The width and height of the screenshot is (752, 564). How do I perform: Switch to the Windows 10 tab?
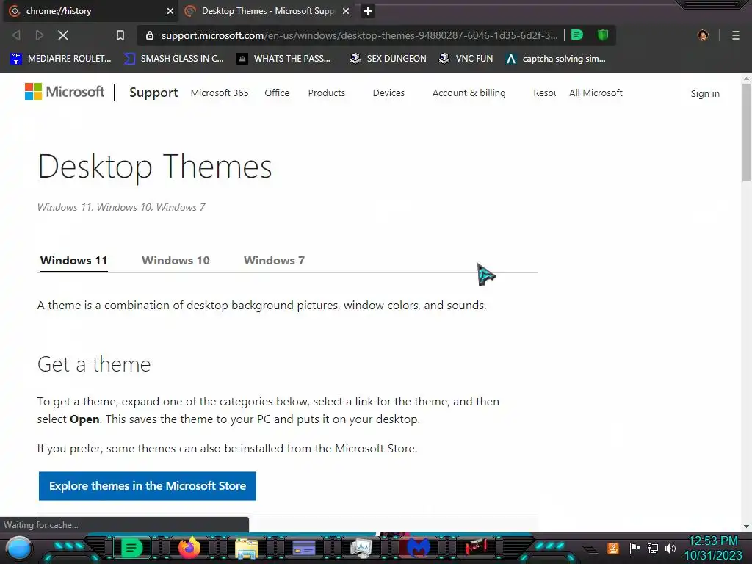tap(176, 261)
